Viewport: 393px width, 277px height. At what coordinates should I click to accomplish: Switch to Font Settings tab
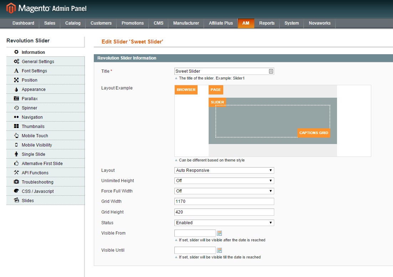(45, 71)
